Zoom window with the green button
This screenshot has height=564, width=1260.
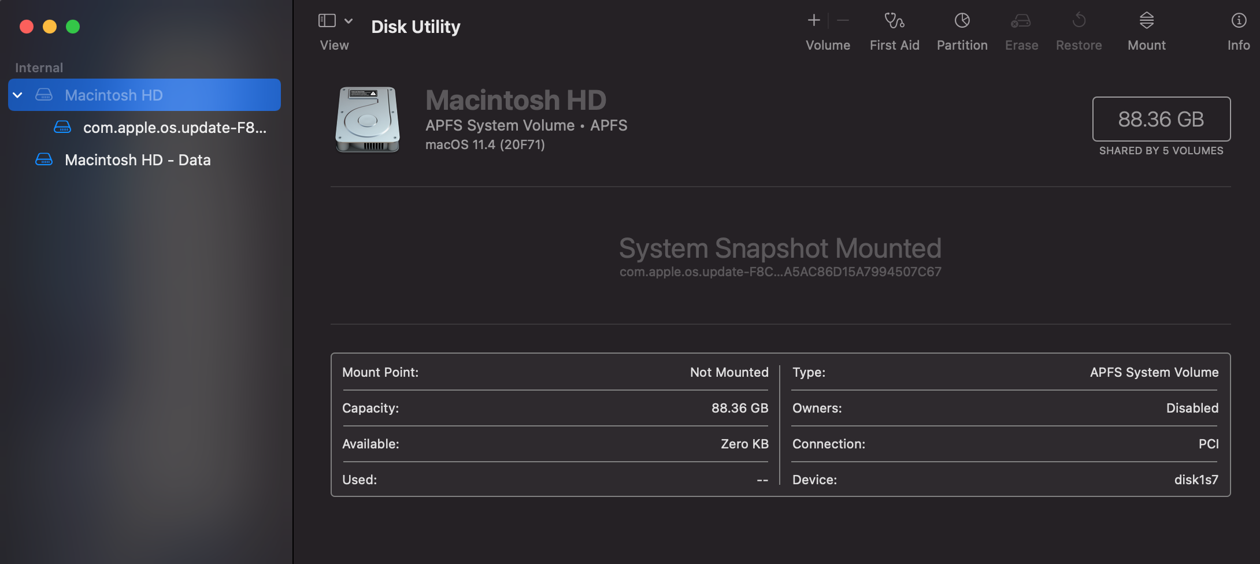[73, 27]
